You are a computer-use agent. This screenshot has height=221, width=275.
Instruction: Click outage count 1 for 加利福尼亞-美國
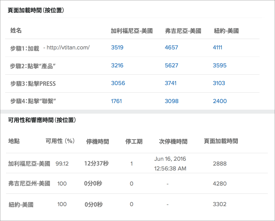point(132,164)
